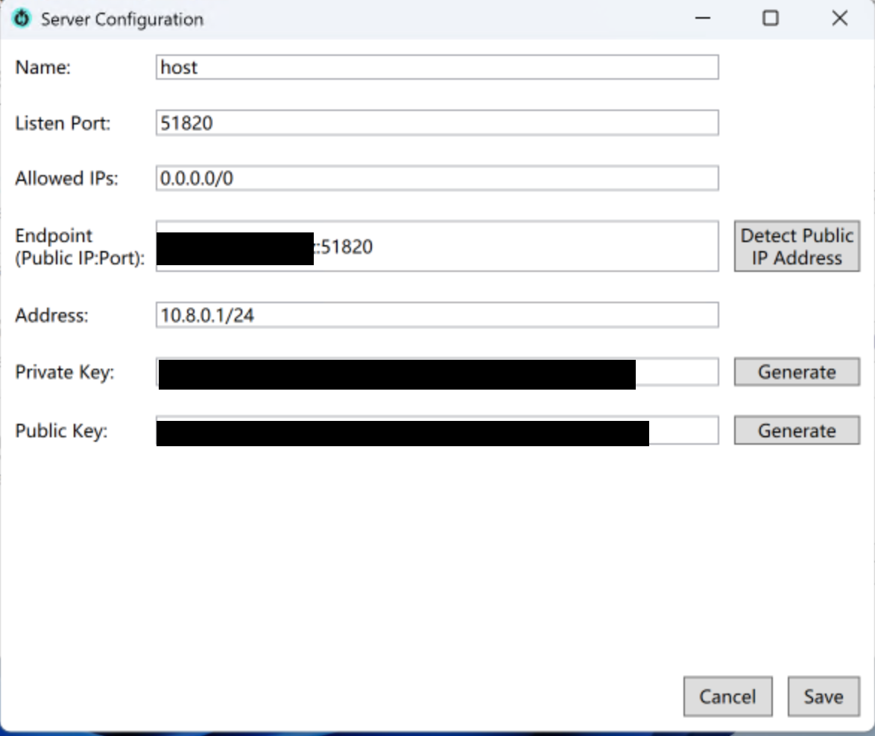Focus the Private Key text field
The image size is (875, 736).
click(x=675, y=372)
